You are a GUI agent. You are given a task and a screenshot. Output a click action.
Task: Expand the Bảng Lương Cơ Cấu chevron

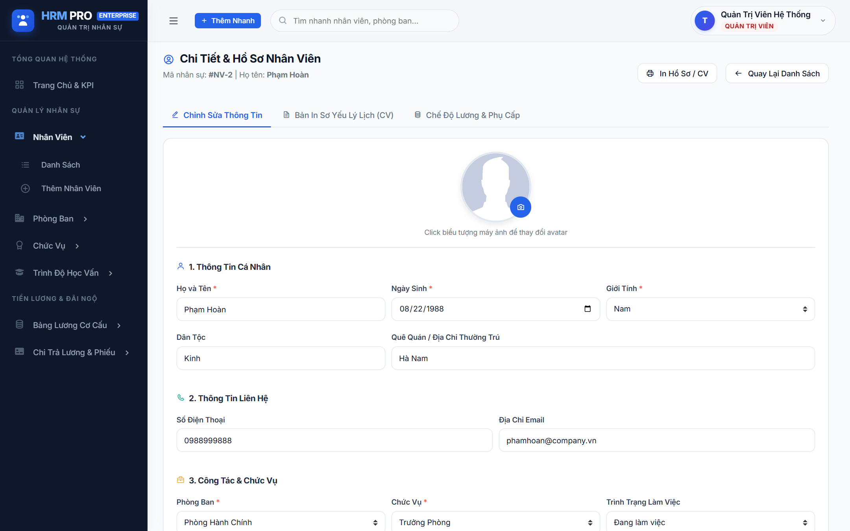click(119, 326)
